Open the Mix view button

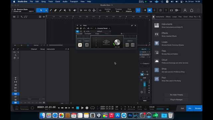(190, 108)
